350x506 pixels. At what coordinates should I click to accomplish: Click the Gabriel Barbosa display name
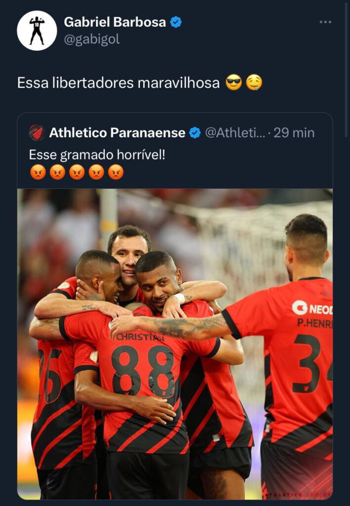coord(115,22)
